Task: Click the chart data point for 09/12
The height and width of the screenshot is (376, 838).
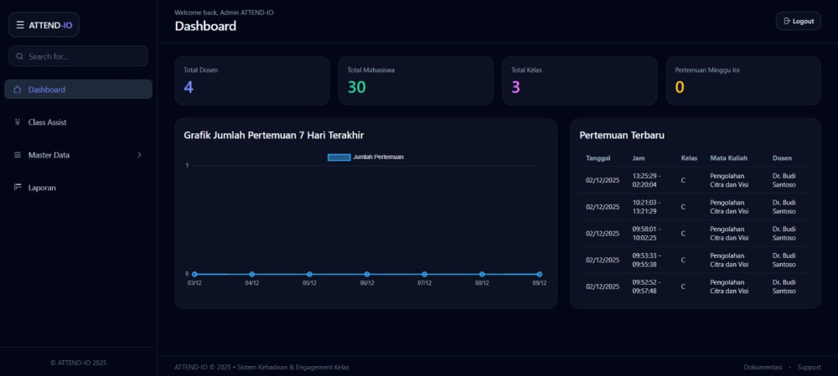Action: point(539,274)
